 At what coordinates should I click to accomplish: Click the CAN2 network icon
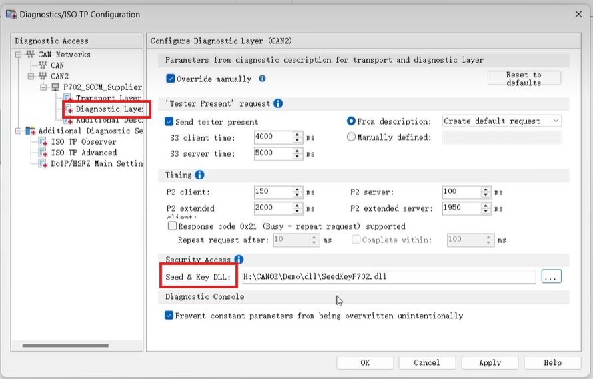[43, 76]
